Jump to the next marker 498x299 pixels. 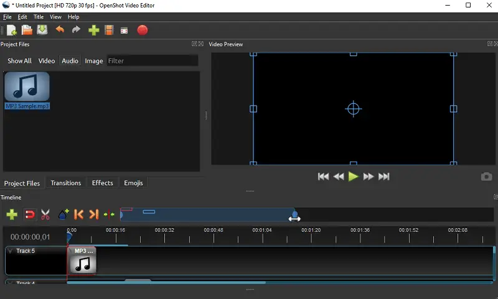tap(94, 214)
